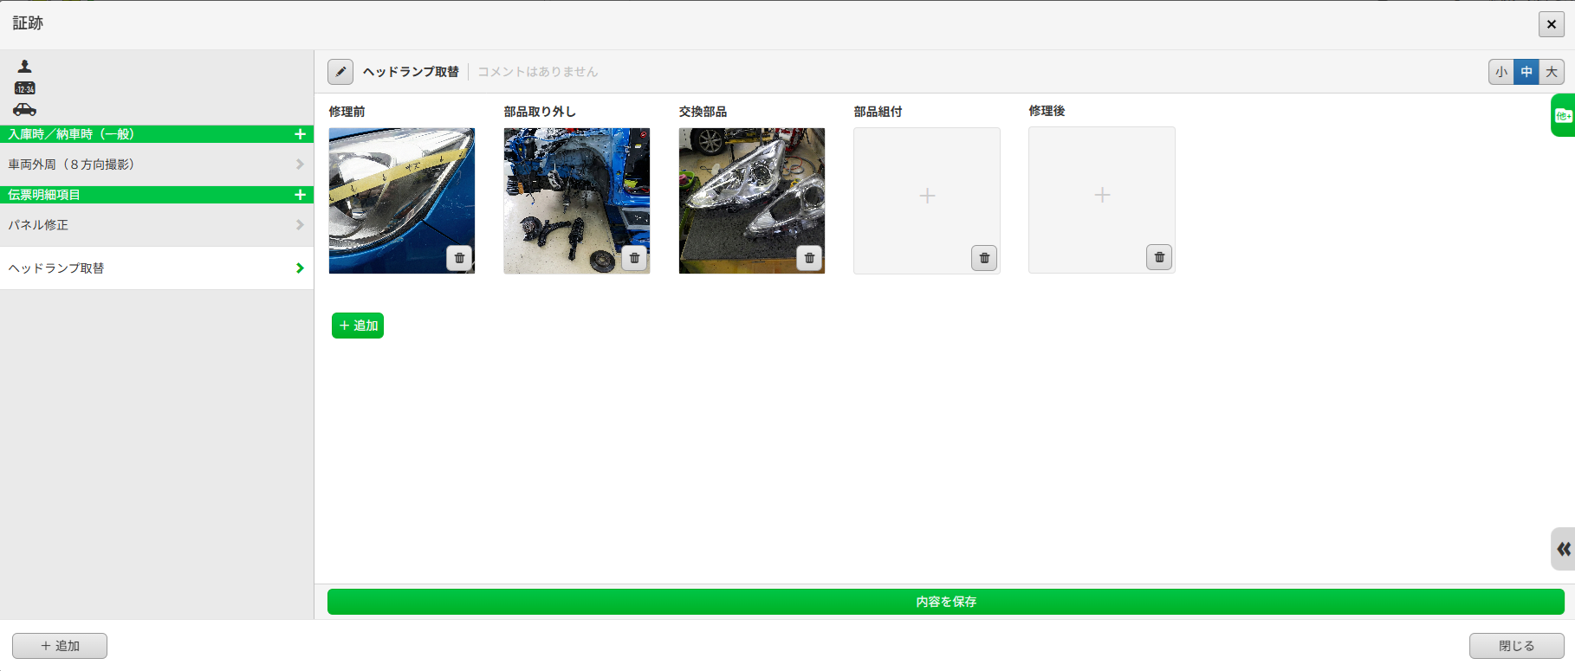
Task: Set thumbnail size to 小
Action: pos(1501,72)
